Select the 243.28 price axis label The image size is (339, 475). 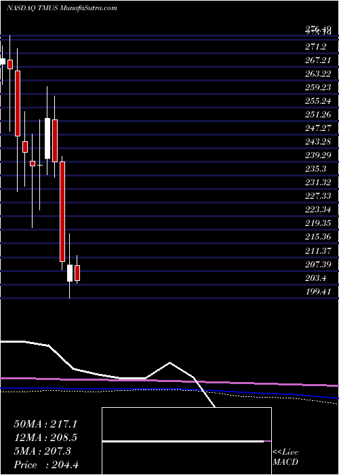pyautogui.click(x=317, y=142)
